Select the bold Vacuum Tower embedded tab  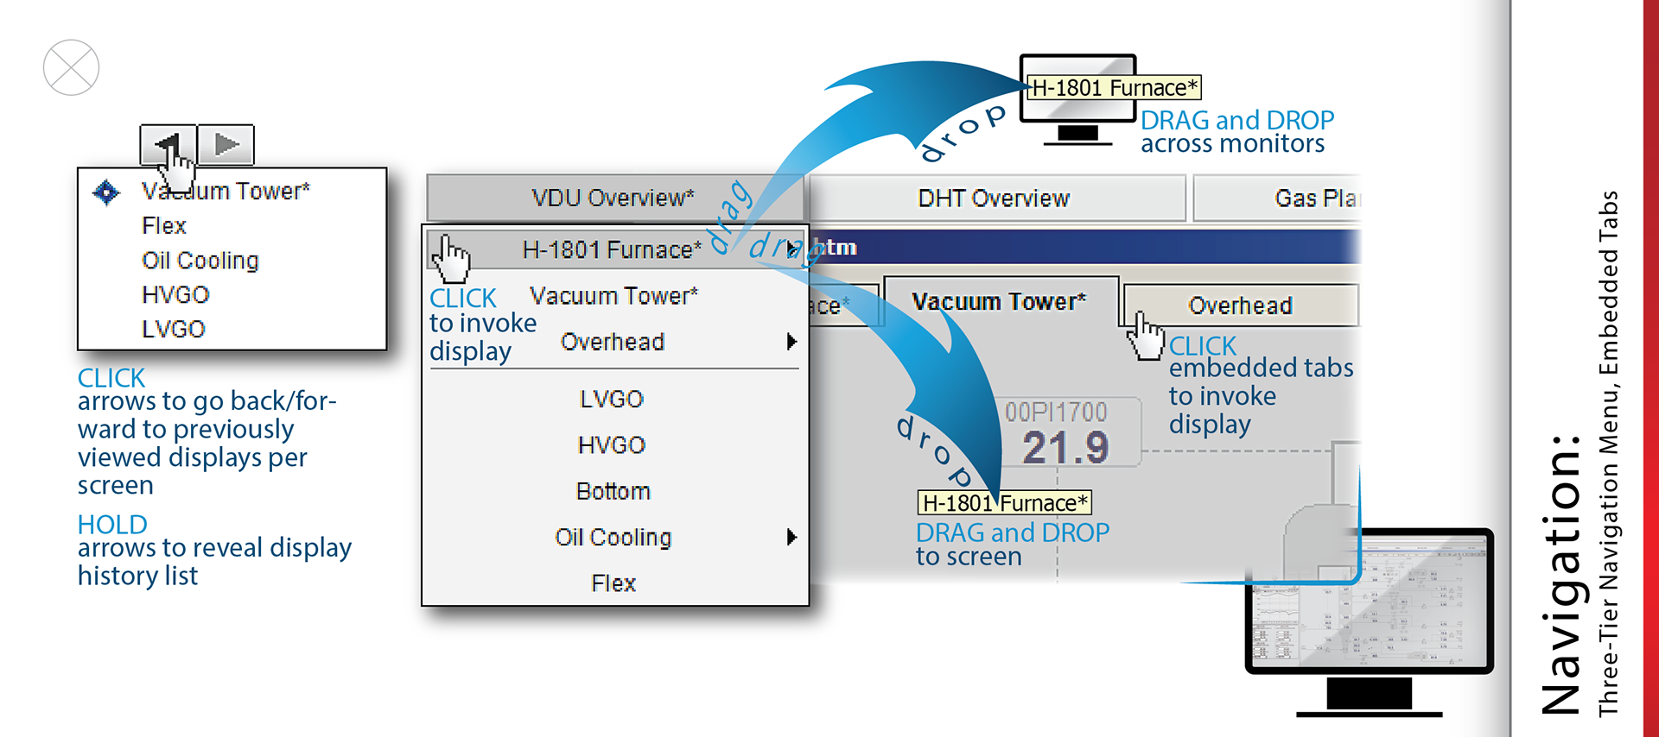click(999, 301)
